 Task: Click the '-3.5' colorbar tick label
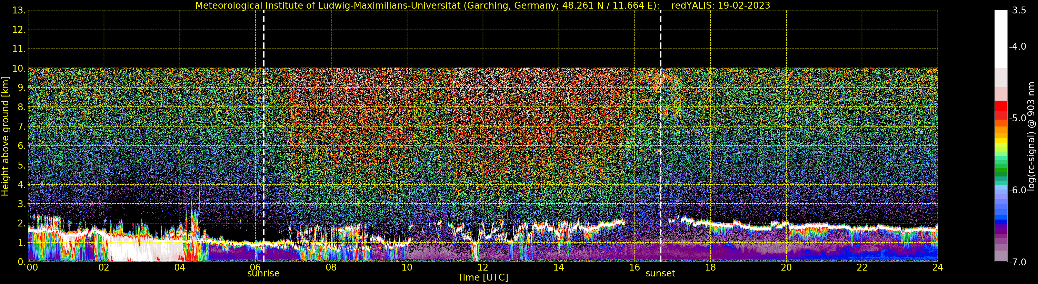1017,10
